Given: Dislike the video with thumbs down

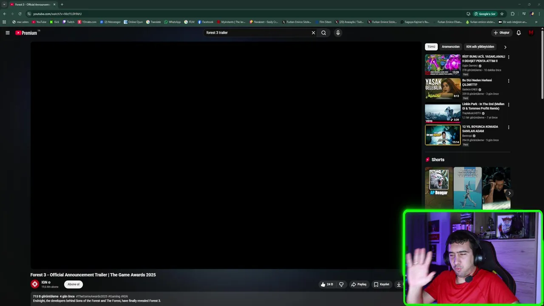Looking at the screenshot, I should click(341, 284).
